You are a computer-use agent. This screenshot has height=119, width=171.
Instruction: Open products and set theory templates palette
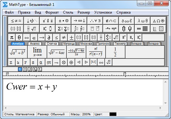point(127,29)
